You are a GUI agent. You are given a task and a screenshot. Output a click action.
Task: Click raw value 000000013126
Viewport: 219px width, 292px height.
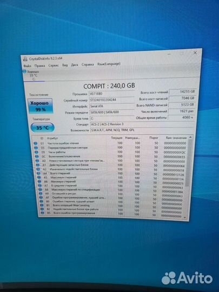pyautogui.click(x=174, y=175)
